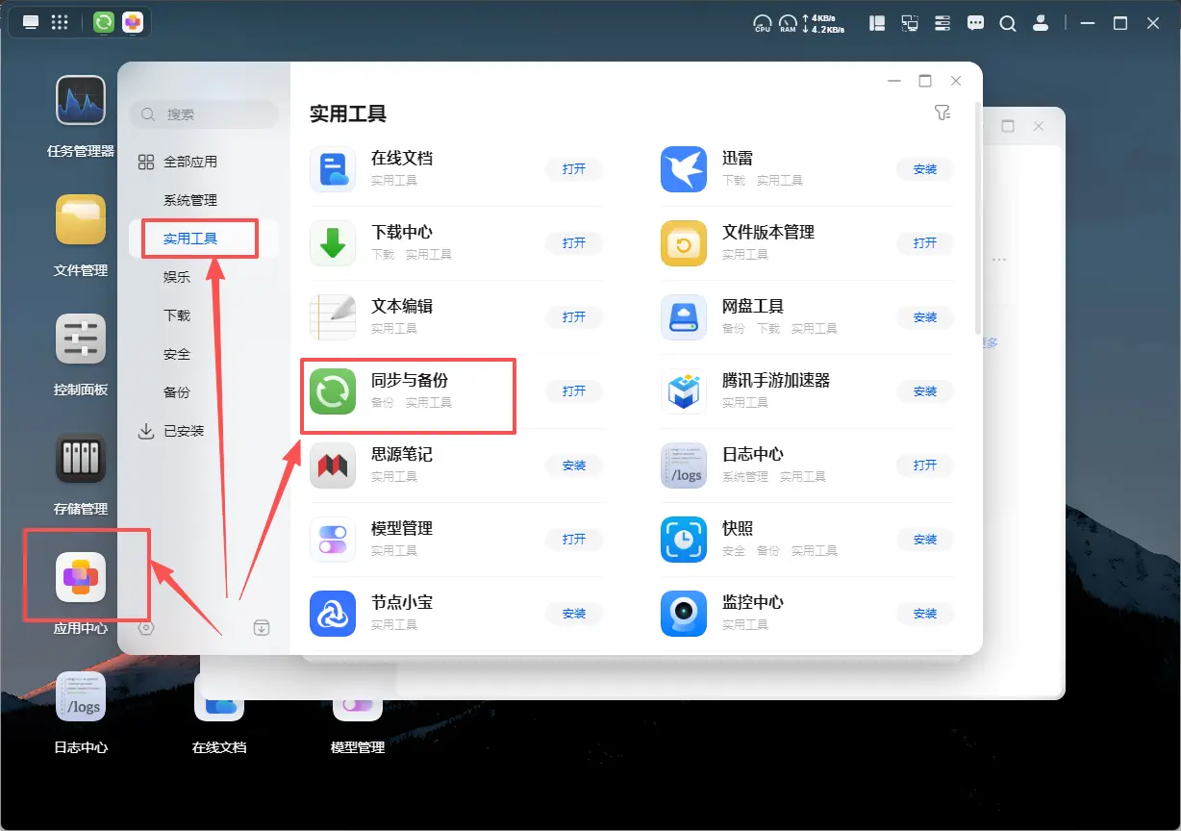Click the app list vertical scrollbar
1181x831 pixels.
978,219
